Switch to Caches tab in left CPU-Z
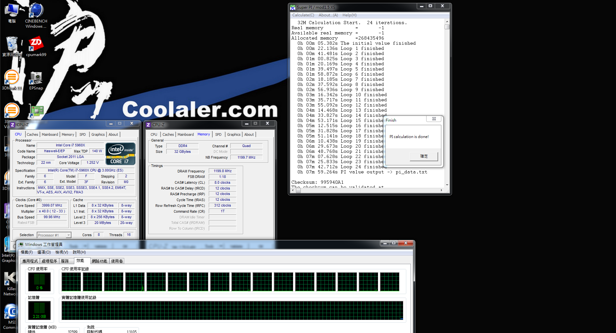Image resolution: width=616 pixels, height=333 pixels. pyautogui.click(x=32, y=134)
